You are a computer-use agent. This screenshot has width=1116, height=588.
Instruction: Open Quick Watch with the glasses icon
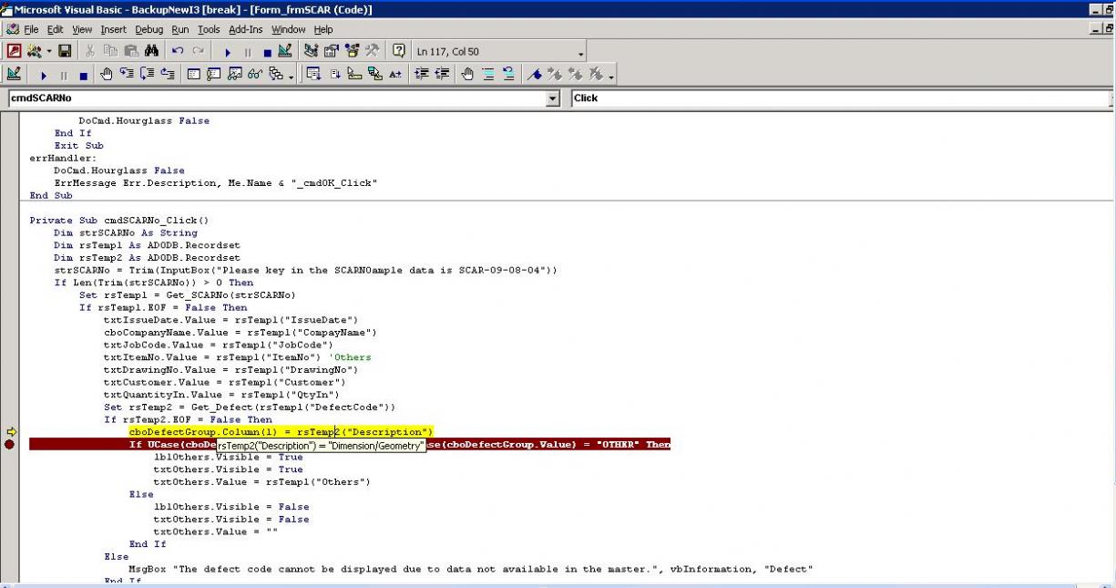255,75
